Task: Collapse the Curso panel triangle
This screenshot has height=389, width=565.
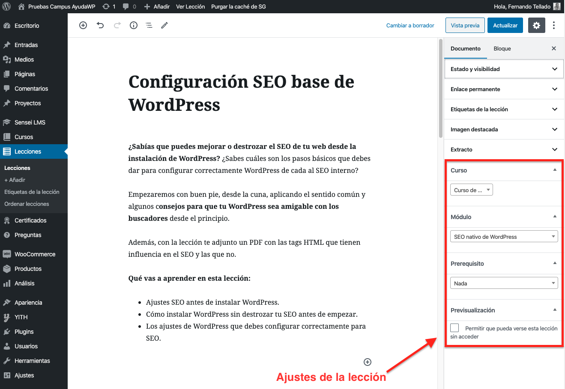Action: tap(555, 170)
